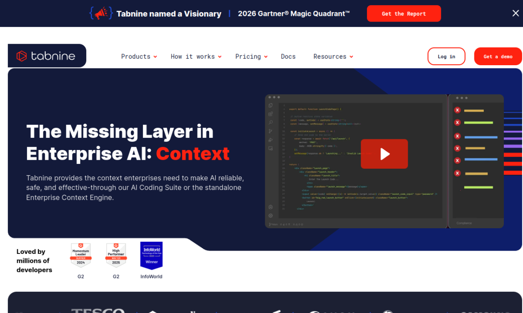Click the 2026 Gartner Magic Quadrant text

tap(294, 13)
